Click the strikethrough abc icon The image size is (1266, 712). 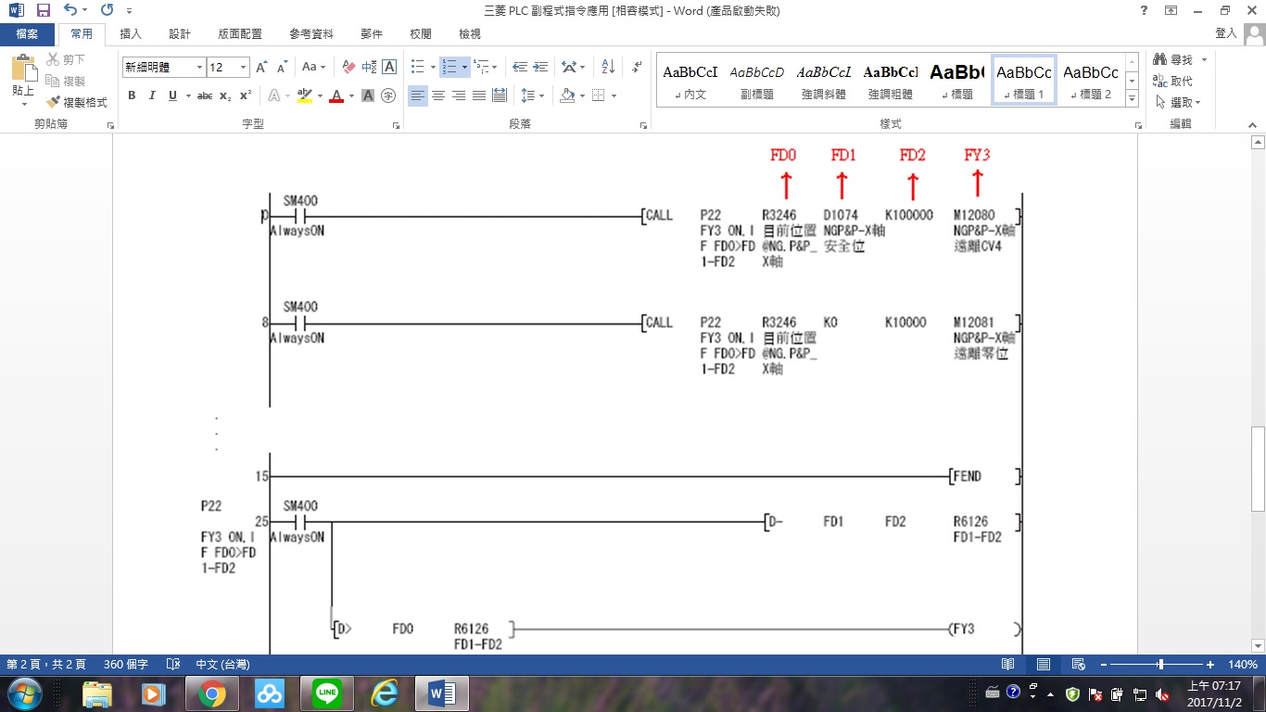[205, 95]
